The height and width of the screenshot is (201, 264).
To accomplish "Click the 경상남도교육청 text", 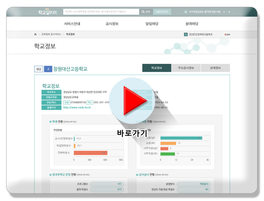I will tap(71, 97).
